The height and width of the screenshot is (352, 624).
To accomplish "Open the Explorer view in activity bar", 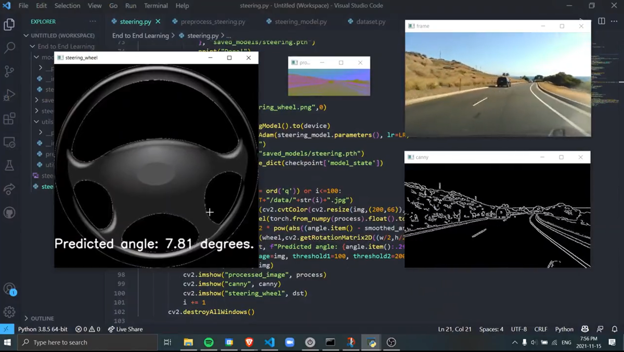I will coord(9,24).
